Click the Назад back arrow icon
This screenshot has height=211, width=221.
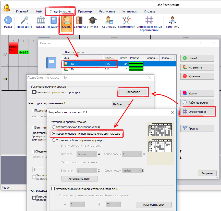(8, 21)
